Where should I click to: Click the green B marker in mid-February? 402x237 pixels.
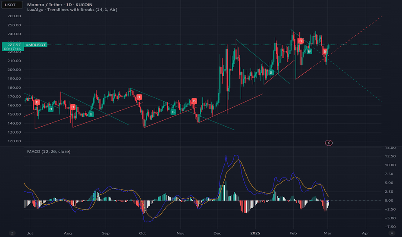click(x=309, y=51)
